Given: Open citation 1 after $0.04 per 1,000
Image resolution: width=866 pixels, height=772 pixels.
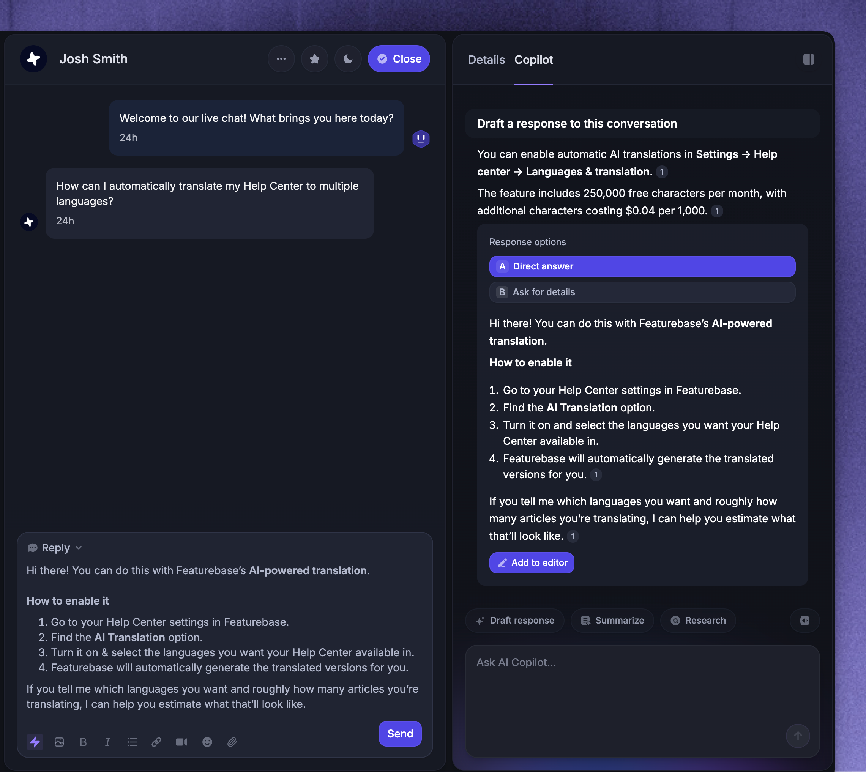Looking at the screenshot, I should tap(717, 211).
